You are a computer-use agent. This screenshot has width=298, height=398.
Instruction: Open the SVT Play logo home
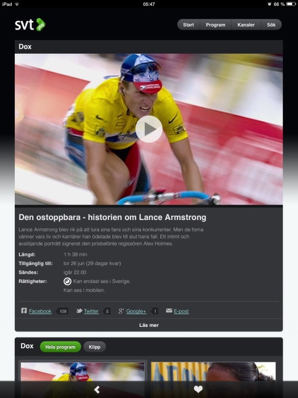click(30, 25)
